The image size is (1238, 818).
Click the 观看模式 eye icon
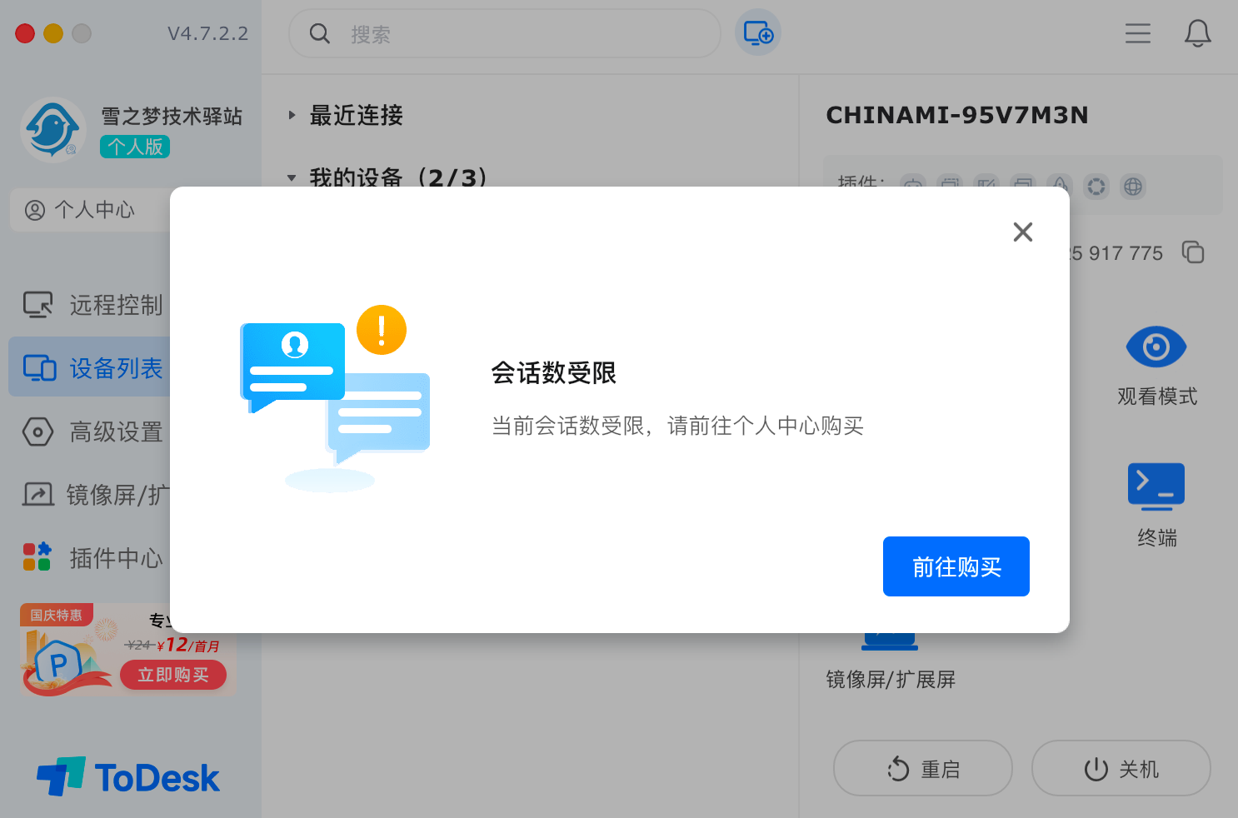1156,347
